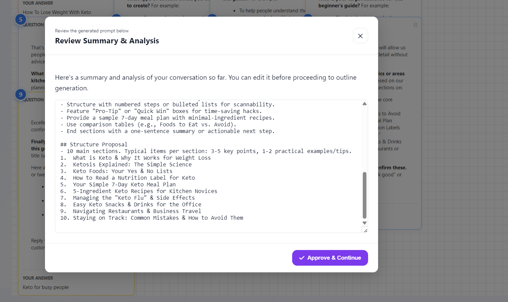Click the "How To Lose Weight With Keto" answer
The height and width of the screenshot is (302, 508).
[x=57, y=12]
